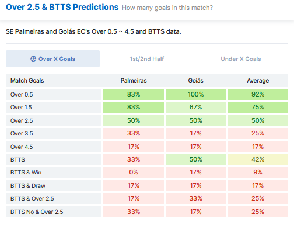Select the Over 0.5 row label

point(22,95)
